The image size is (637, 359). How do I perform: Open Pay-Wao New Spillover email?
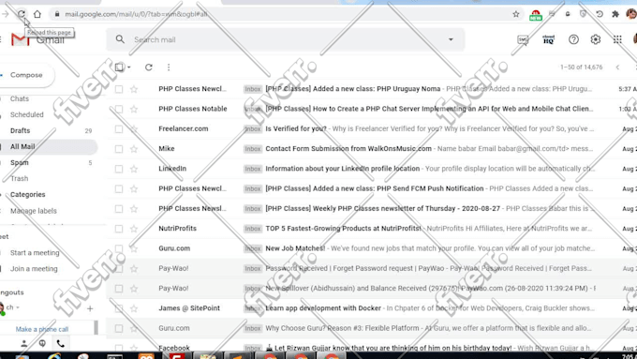tap(372, 289)
